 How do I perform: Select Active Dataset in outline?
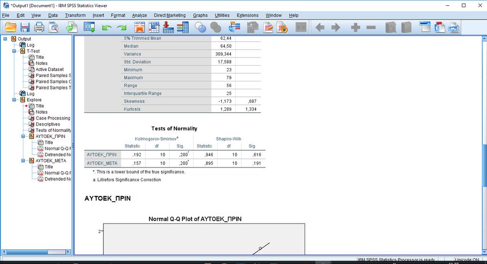coord(50,69)
